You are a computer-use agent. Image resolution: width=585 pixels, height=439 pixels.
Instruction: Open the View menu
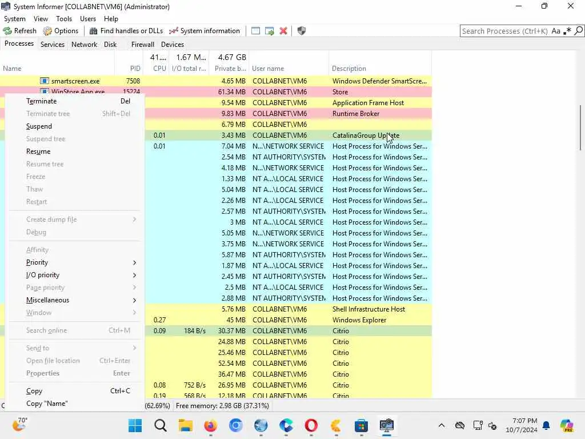pyautogui.click(x=41, y=19)
